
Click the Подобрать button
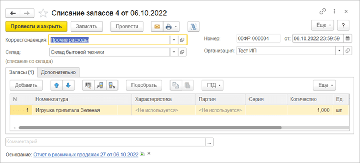pyautogui.click(x=144, y=85)
